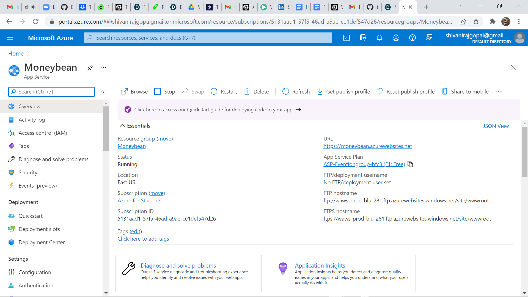Viewport: 528px width, 297px height.
Task: Collapse the left sidebar menu
Action: [x=103, y=92]
